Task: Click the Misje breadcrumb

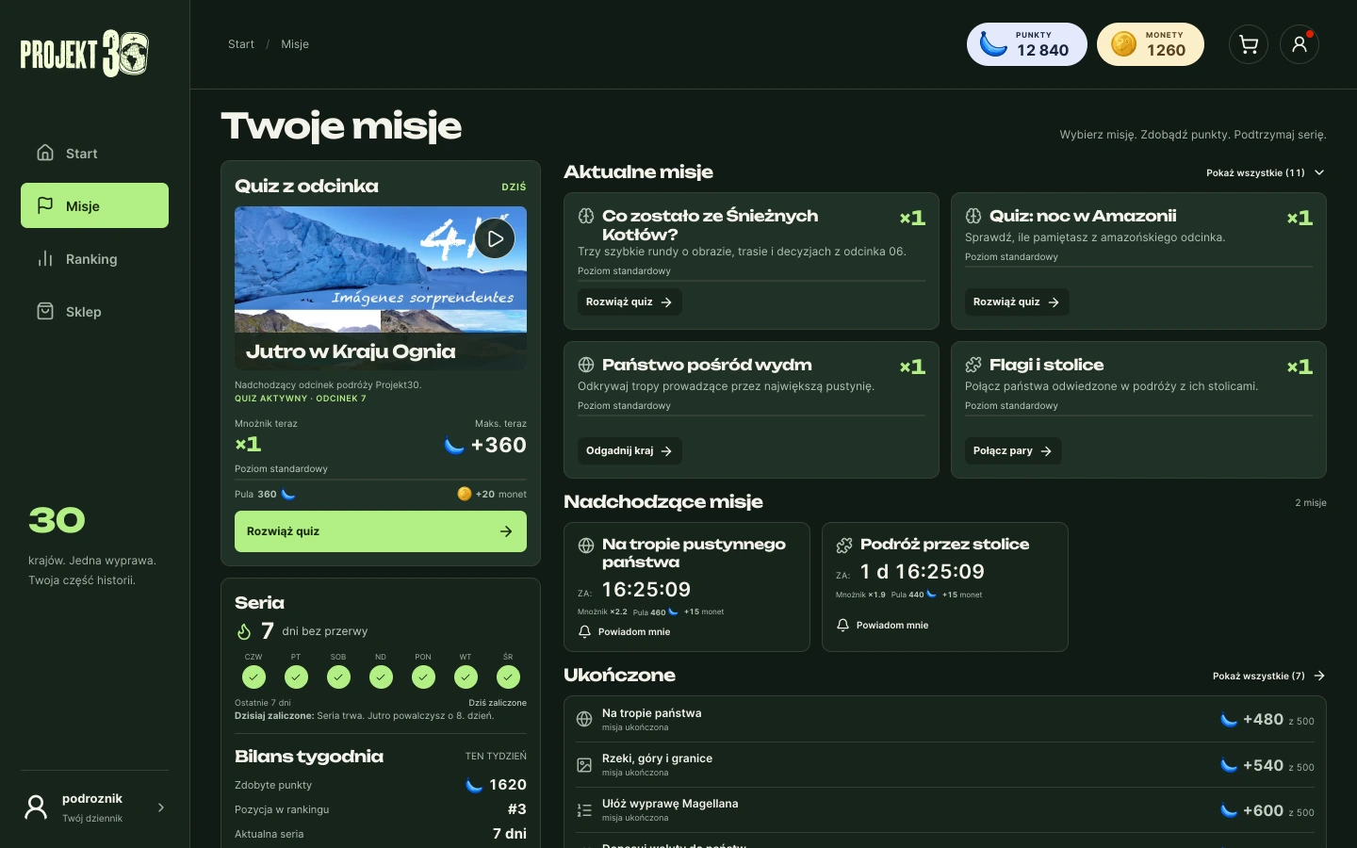Action: [295, 44]
